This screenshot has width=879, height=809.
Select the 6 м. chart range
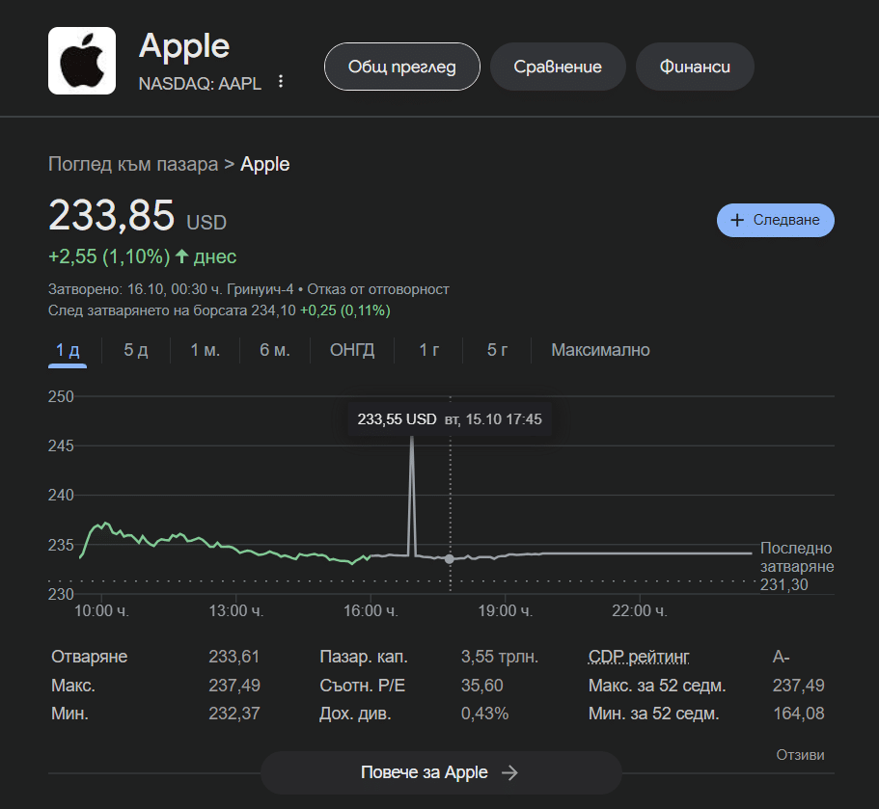[275, 350]
